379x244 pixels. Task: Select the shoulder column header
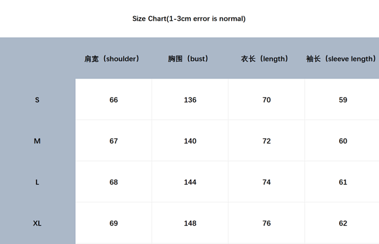[112, 59]
